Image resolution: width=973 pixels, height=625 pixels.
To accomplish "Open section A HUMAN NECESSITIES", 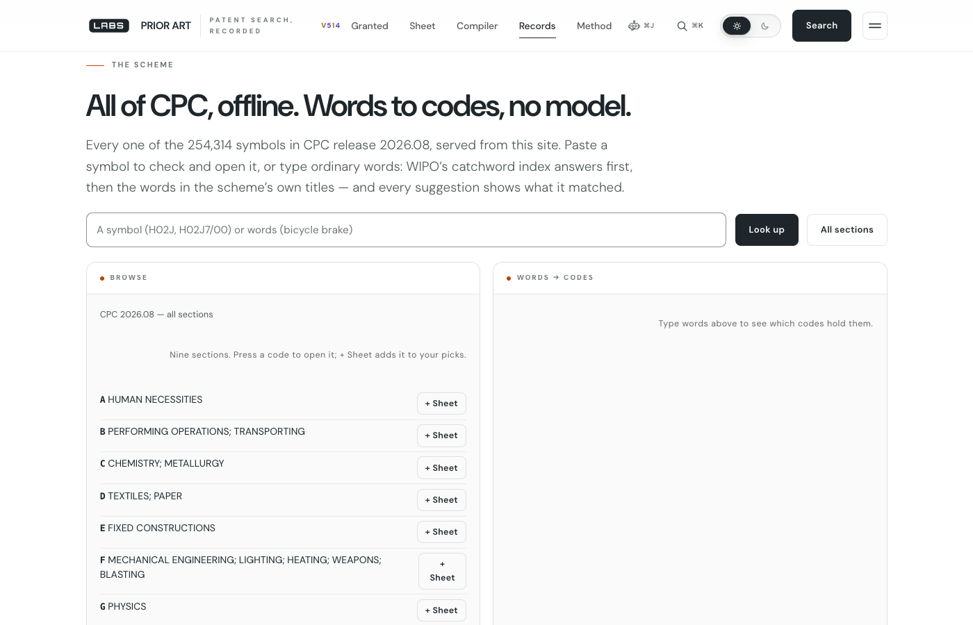I will [x=152, y=399].
